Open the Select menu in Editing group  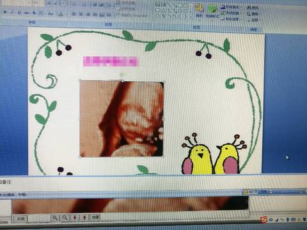click(x=254, y=20)
